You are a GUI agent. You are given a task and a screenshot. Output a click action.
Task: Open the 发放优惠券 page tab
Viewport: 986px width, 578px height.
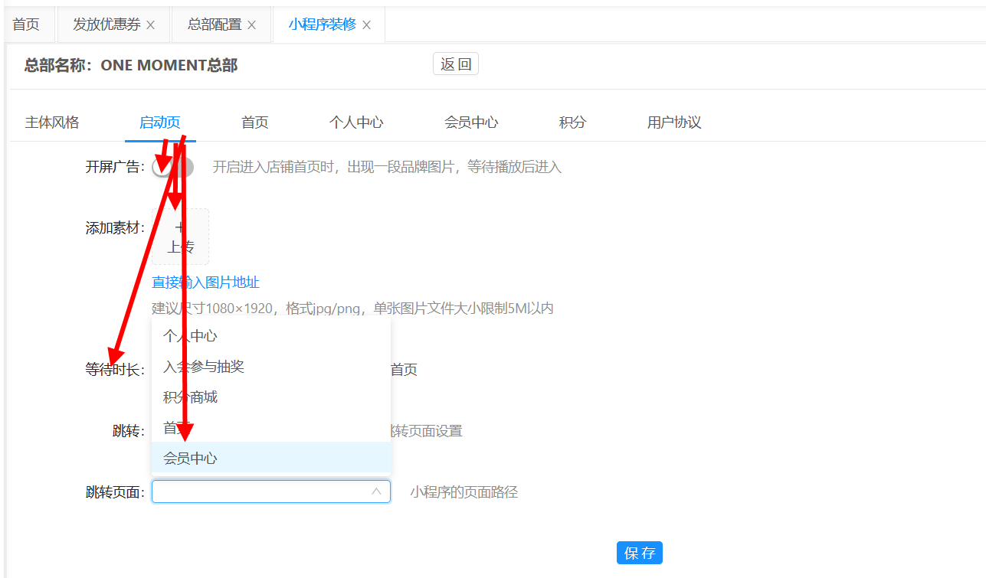point(106,24)
